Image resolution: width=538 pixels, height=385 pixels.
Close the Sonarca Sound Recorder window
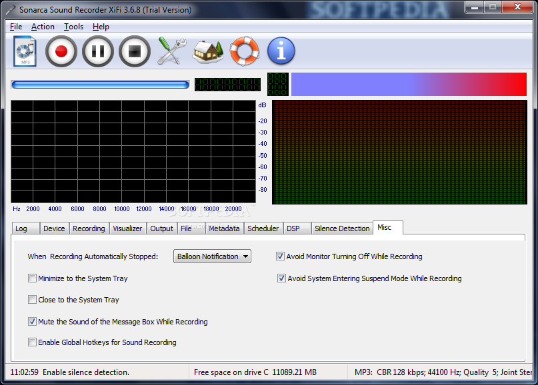[x=518, y=7]
